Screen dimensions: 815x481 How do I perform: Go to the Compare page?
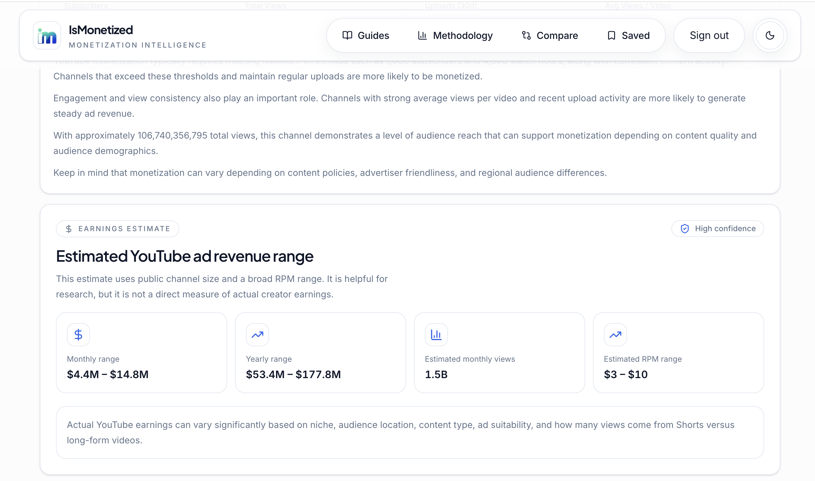550,35
